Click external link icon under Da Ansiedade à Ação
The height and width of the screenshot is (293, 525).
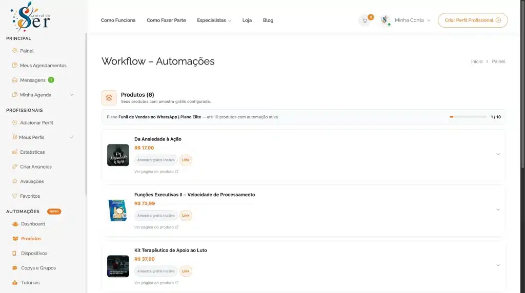(x=177, y=172)
